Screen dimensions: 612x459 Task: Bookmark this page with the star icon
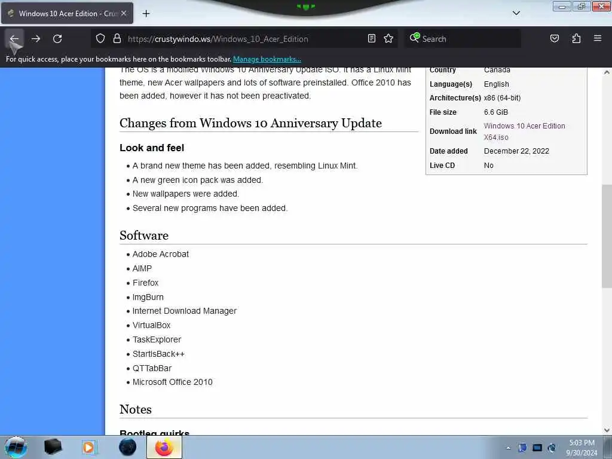click(x=388, y=39)
